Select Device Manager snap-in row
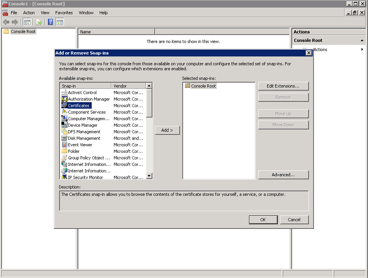The width and height of the screenshot is (368, 278). point(102,125)
